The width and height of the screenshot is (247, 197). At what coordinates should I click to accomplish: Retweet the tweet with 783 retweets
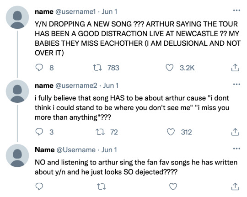pyautogui.click(x=97, y=68)
